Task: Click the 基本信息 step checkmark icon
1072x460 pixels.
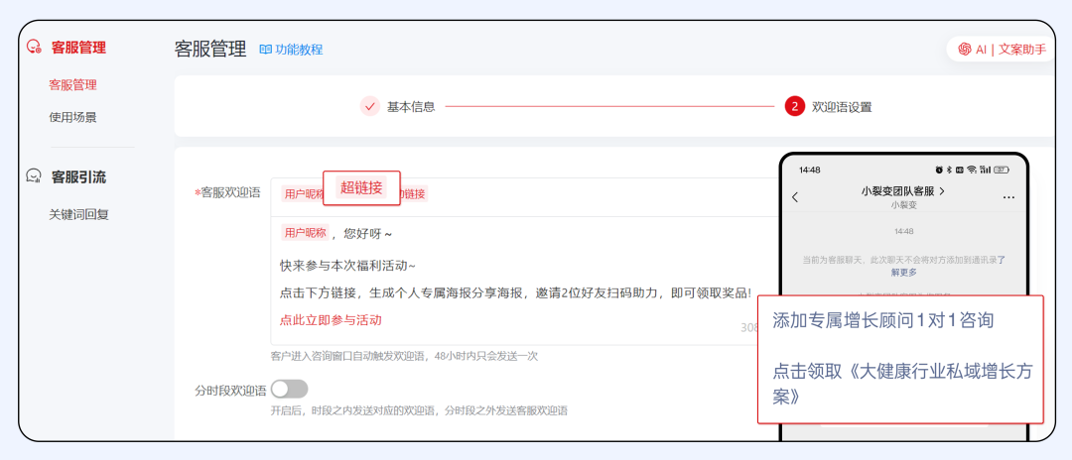Action: click(x=370, y=106)
